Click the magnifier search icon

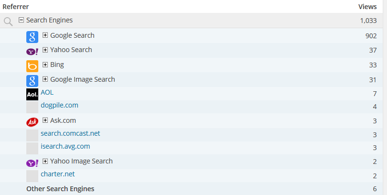point(8,21)
